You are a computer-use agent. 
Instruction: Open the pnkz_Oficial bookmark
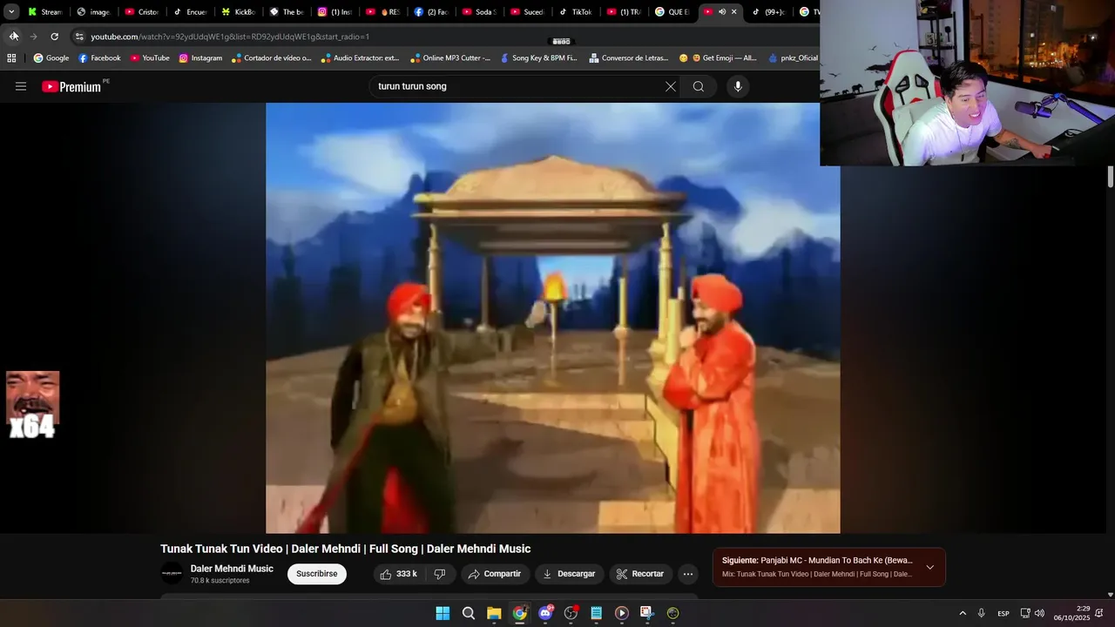click(794, 58)
